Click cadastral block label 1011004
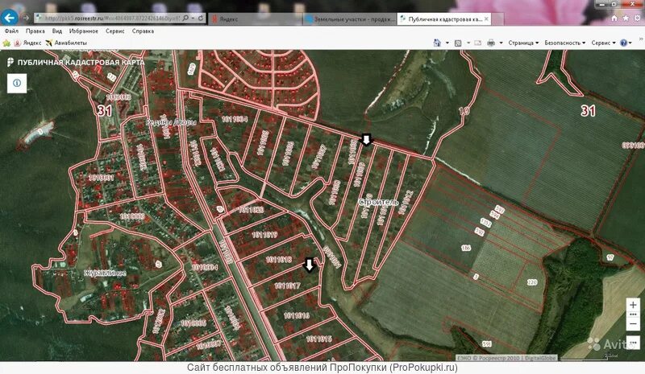645x374 pixels. click(235, 119)
